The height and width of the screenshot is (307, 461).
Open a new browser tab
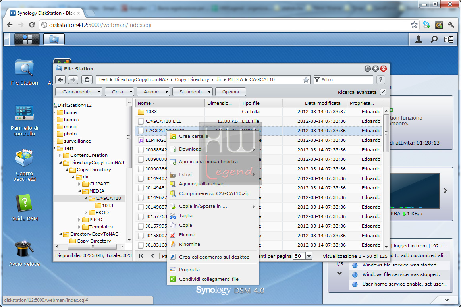[90, 13]
